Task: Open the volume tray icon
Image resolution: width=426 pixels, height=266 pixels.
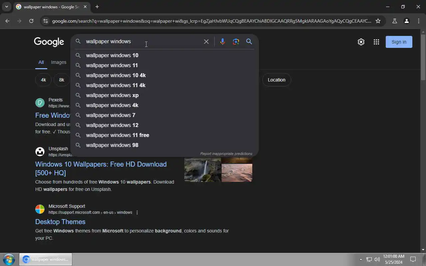Action: coord(377,259)
